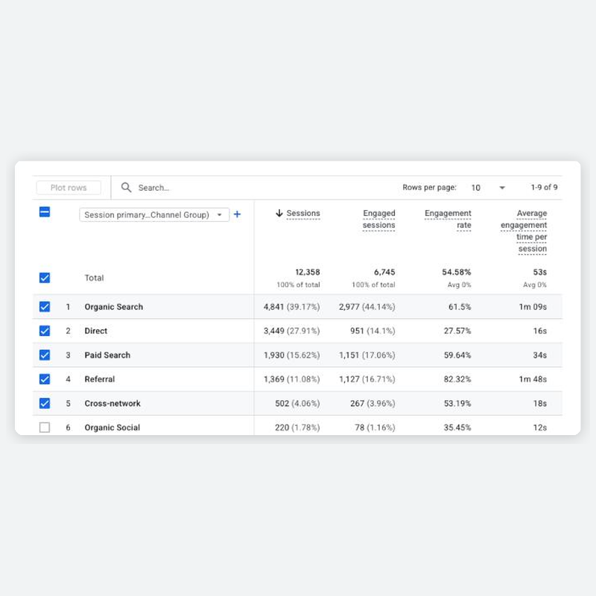
Task: Click Cross-network engaged sessions 267
Action: (x=372, y=403)
